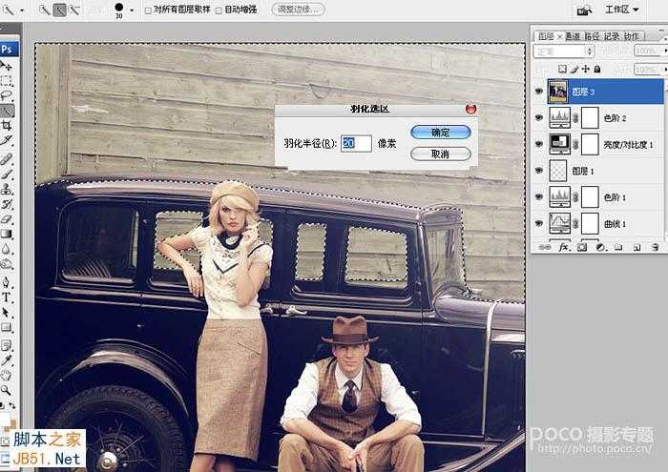Hide 图层 3 layer via eye icon

point(539,92)
